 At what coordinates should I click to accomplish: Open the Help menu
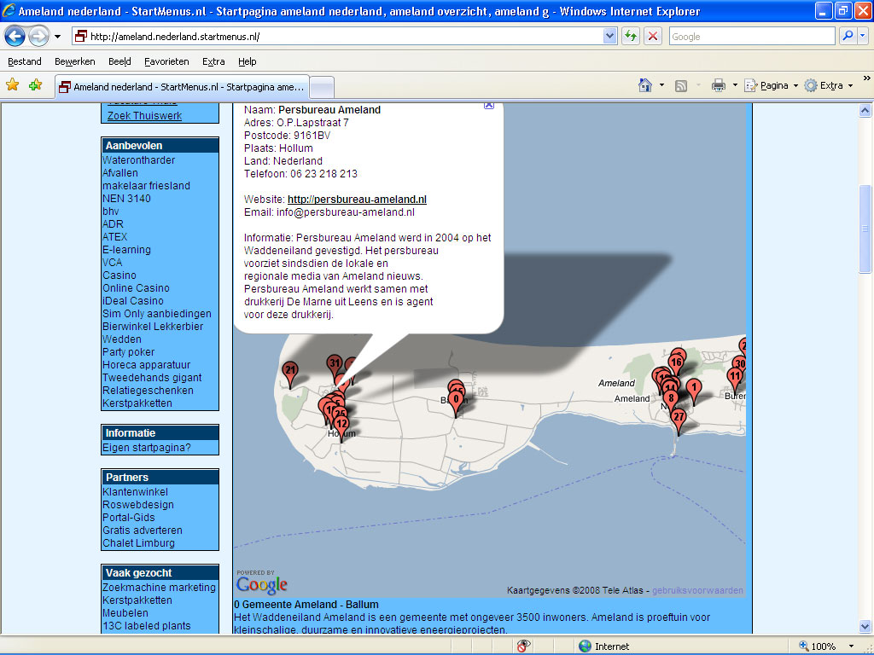(x=247, y=61)
